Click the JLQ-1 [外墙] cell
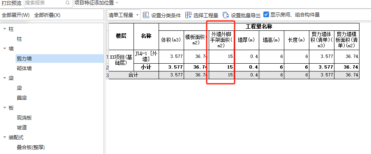 (x=146, y=57)
